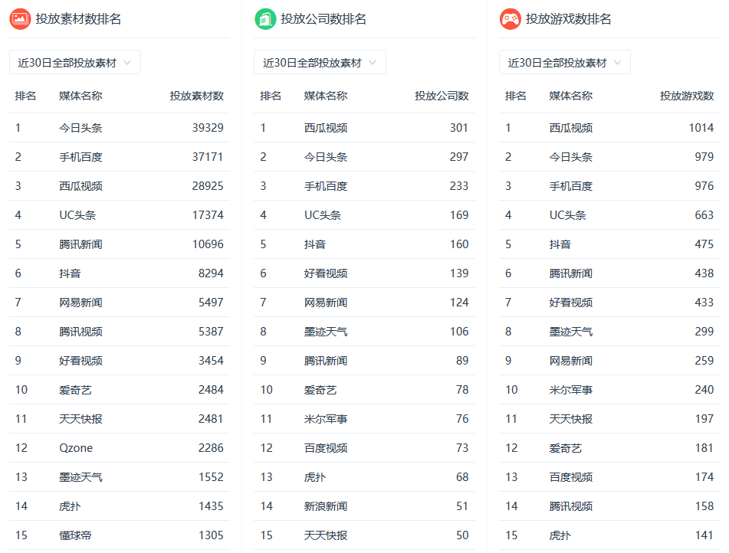The height and width of the screenshot is (553, 729).
Task: Select 新浪新闻 in the company ranking list
Action: point(326,506)
